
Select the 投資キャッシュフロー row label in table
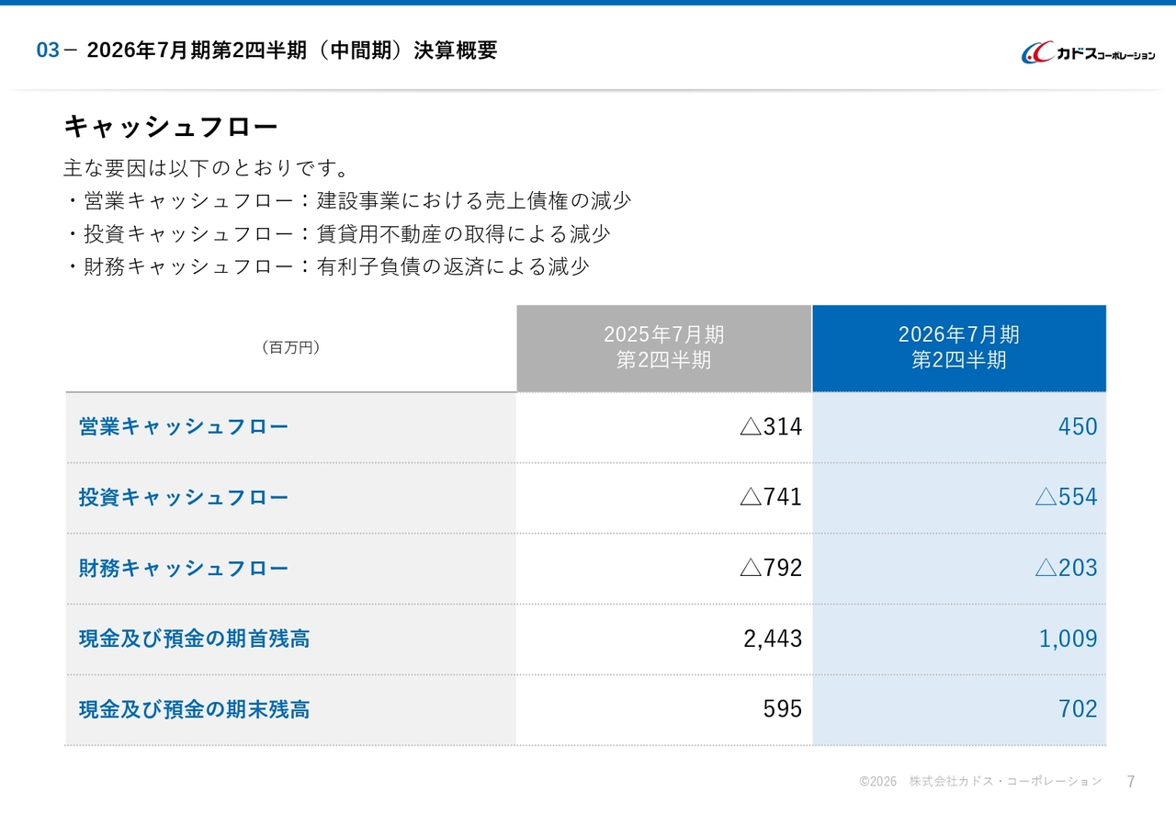point(184,498)
